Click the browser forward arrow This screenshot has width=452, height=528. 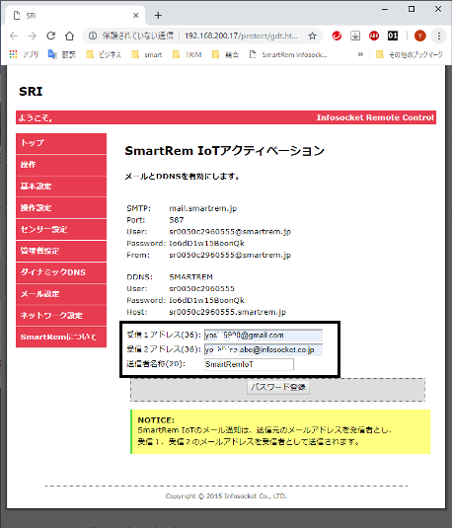[33, 36]
